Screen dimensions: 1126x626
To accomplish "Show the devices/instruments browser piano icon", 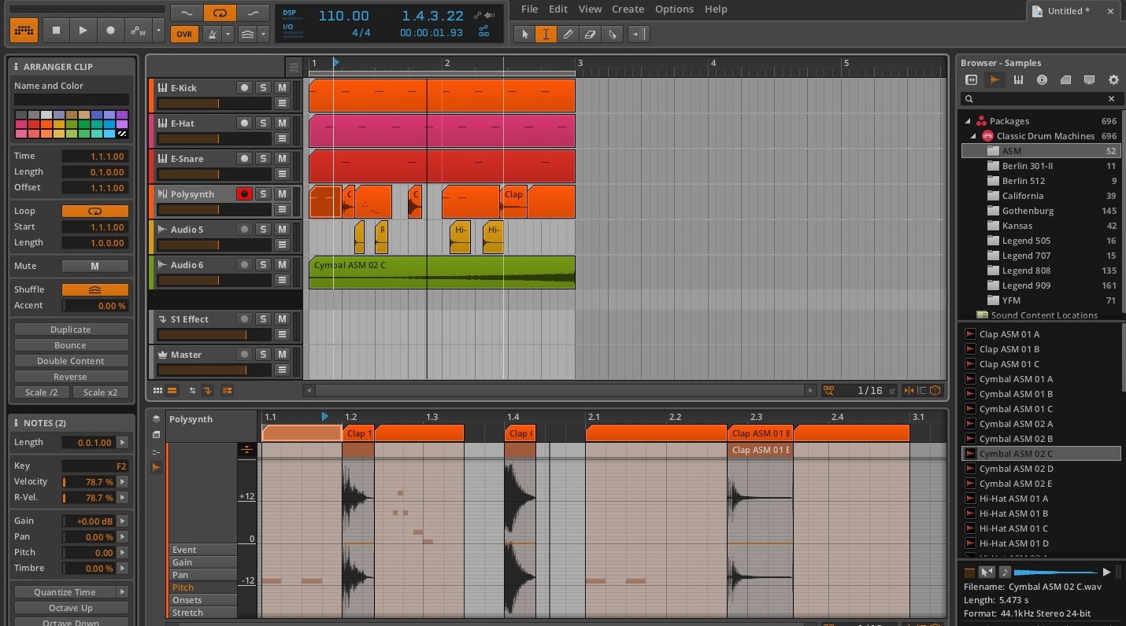I will pyautogui.click(x=1018, y=79).
